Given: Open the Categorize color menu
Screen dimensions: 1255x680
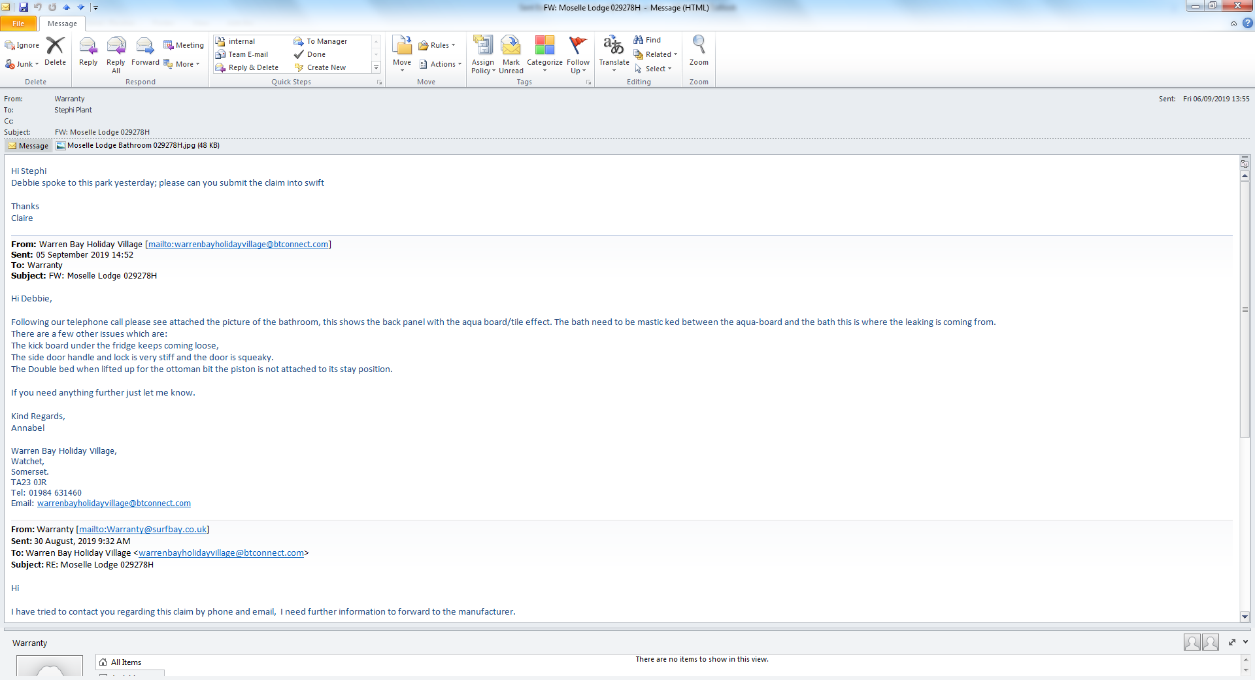Looking at the screenshot, I should [544, 54].
